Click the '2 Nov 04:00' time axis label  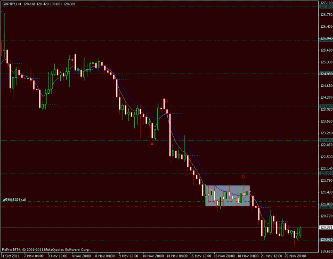[x=34, y=256]
